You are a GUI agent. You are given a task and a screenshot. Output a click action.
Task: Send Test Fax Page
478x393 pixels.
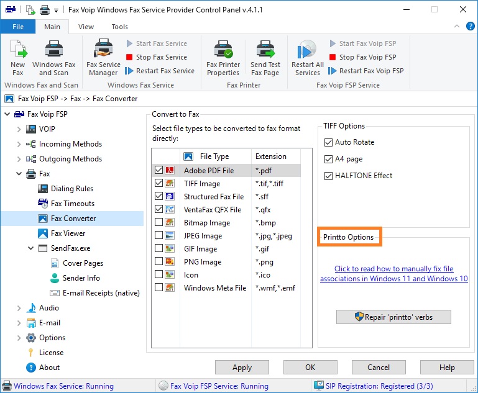point(265,58)
